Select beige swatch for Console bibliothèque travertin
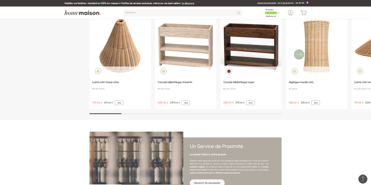The image size is (371, 185). (164, 71)
